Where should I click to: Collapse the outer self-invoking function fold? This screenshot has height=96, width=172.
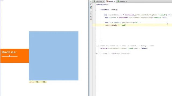click(x=95, y=5)
